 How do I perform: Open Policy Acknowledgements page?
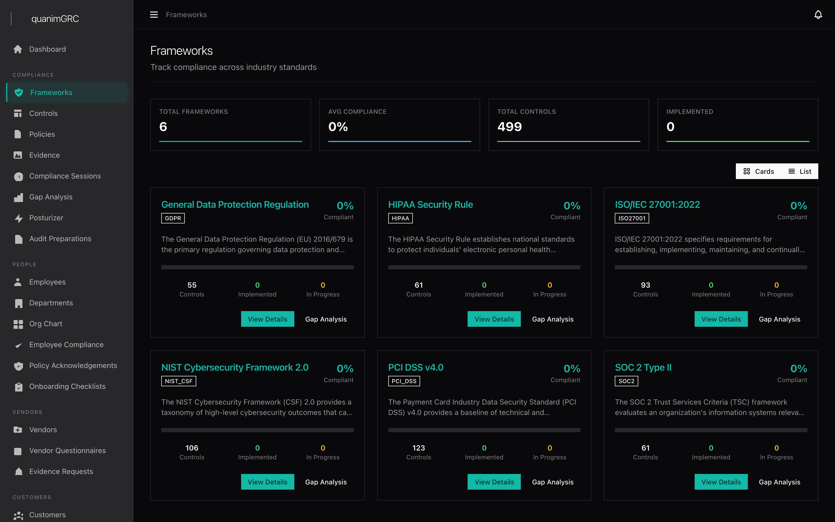pyautogui.click(x=67, y=366)
